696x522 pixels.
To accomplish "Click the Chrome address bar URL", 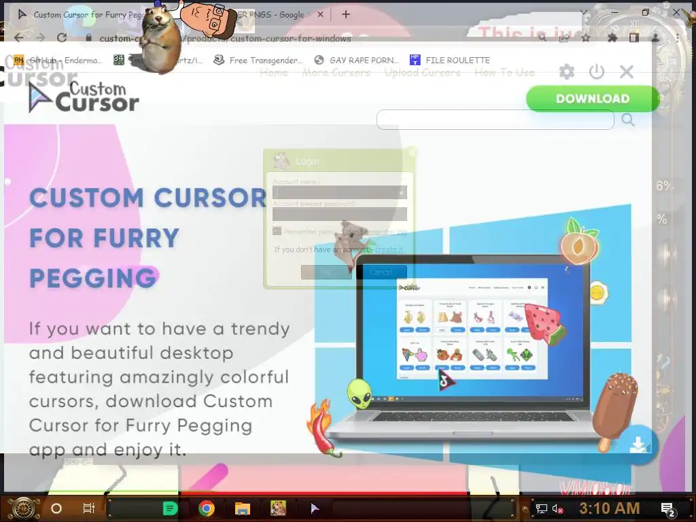I will pyautogui.click(x=225, y=38).
